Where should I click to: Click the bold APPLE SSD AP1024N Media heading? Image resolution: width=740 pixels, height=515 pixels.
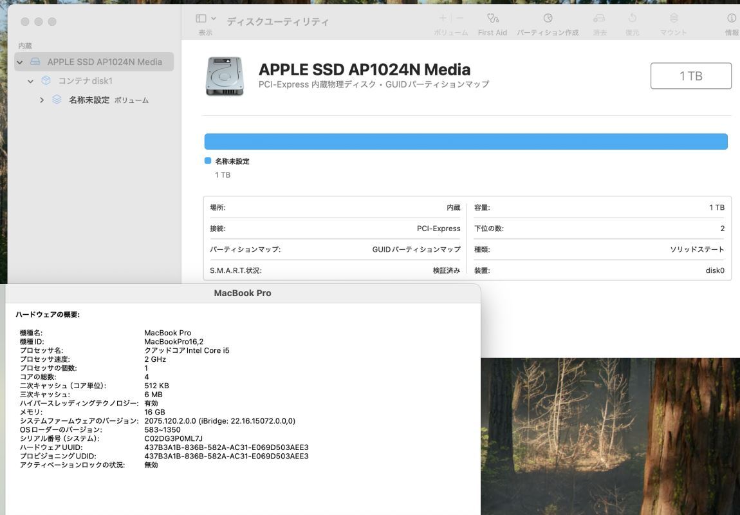364,70
